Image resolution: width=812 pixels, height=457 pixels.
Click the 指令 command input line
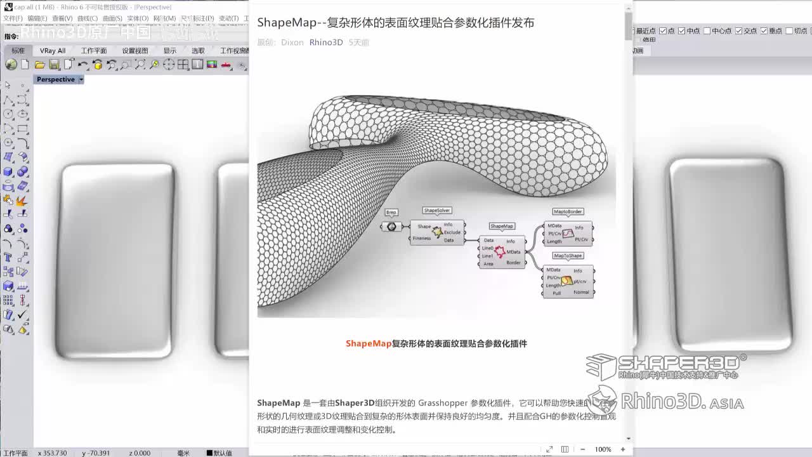click(x=127, y=37)
